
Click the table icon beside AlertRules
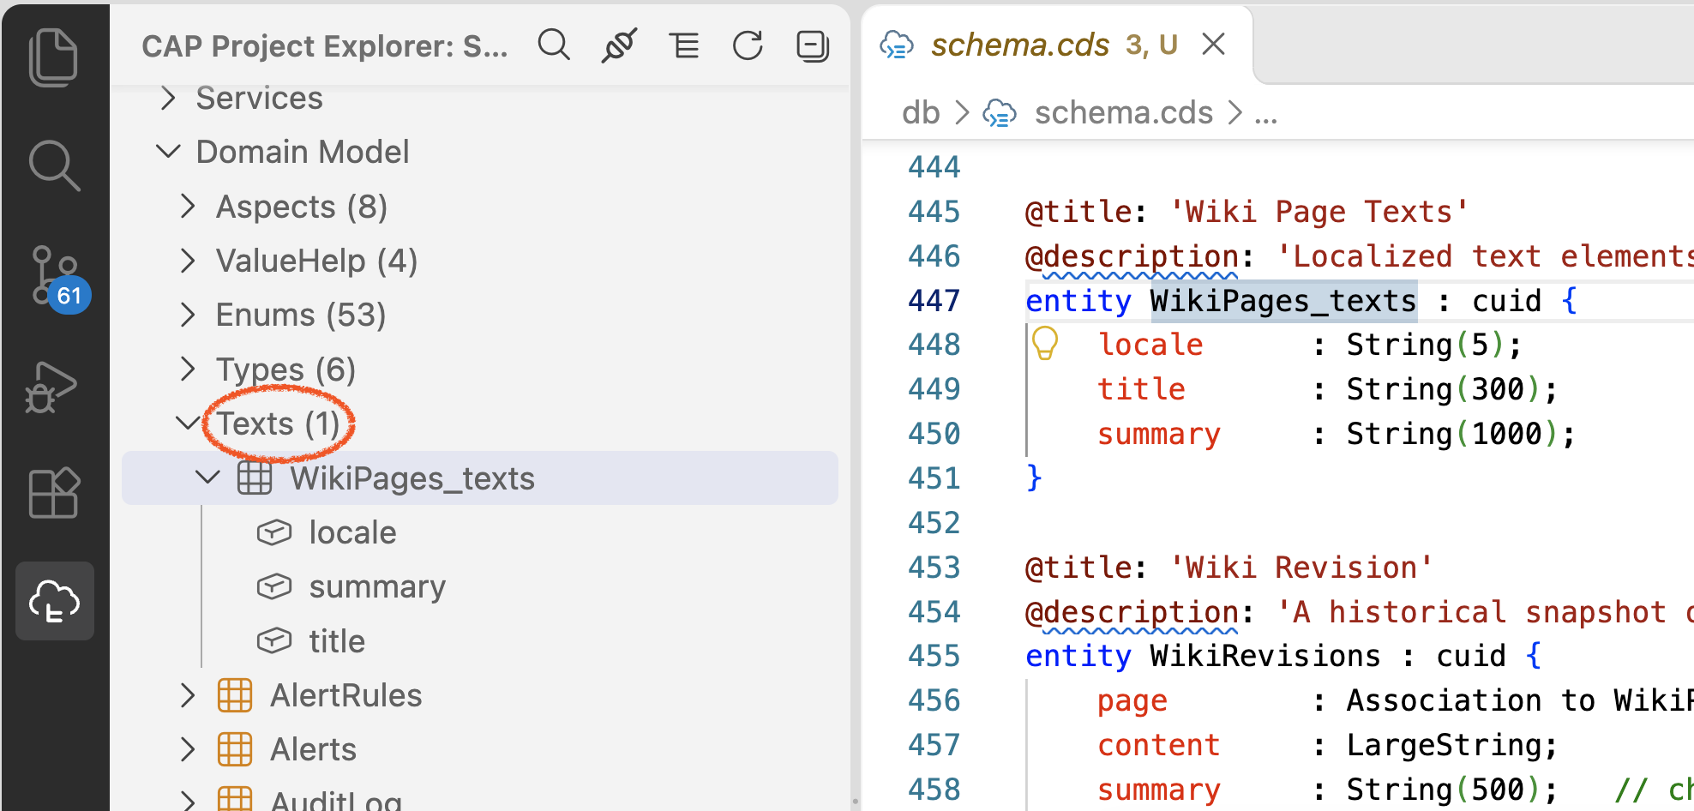coord(235,695)
